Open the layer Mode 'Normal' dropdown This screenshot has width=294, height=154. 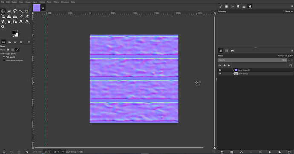(x=282, y=56)
